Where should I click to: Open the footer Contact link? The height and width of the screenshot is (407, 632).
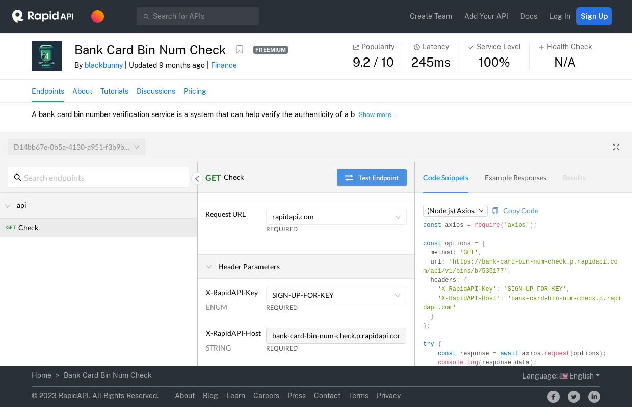(x=327, y=396)
